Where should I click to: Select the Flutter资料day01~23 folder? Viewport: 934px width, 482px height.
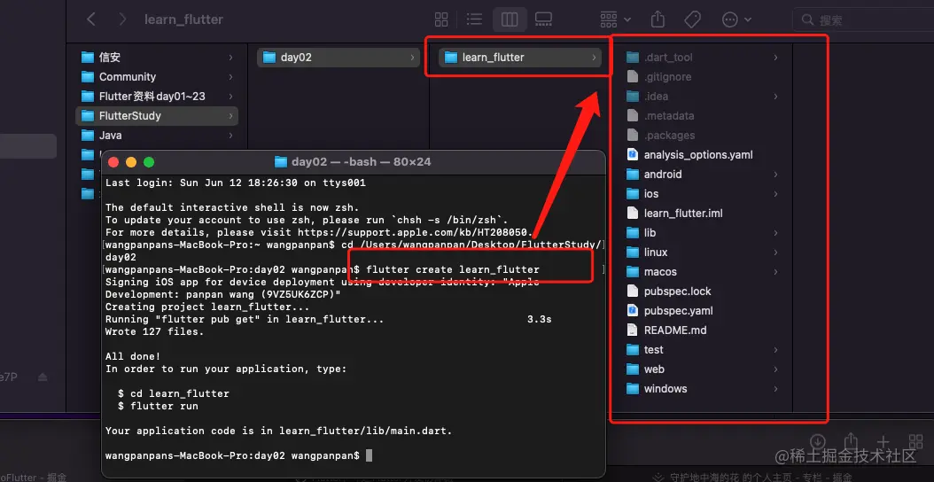pos(157,96)
